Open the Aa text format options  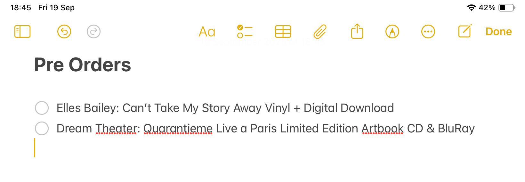(x=207, y=32)
